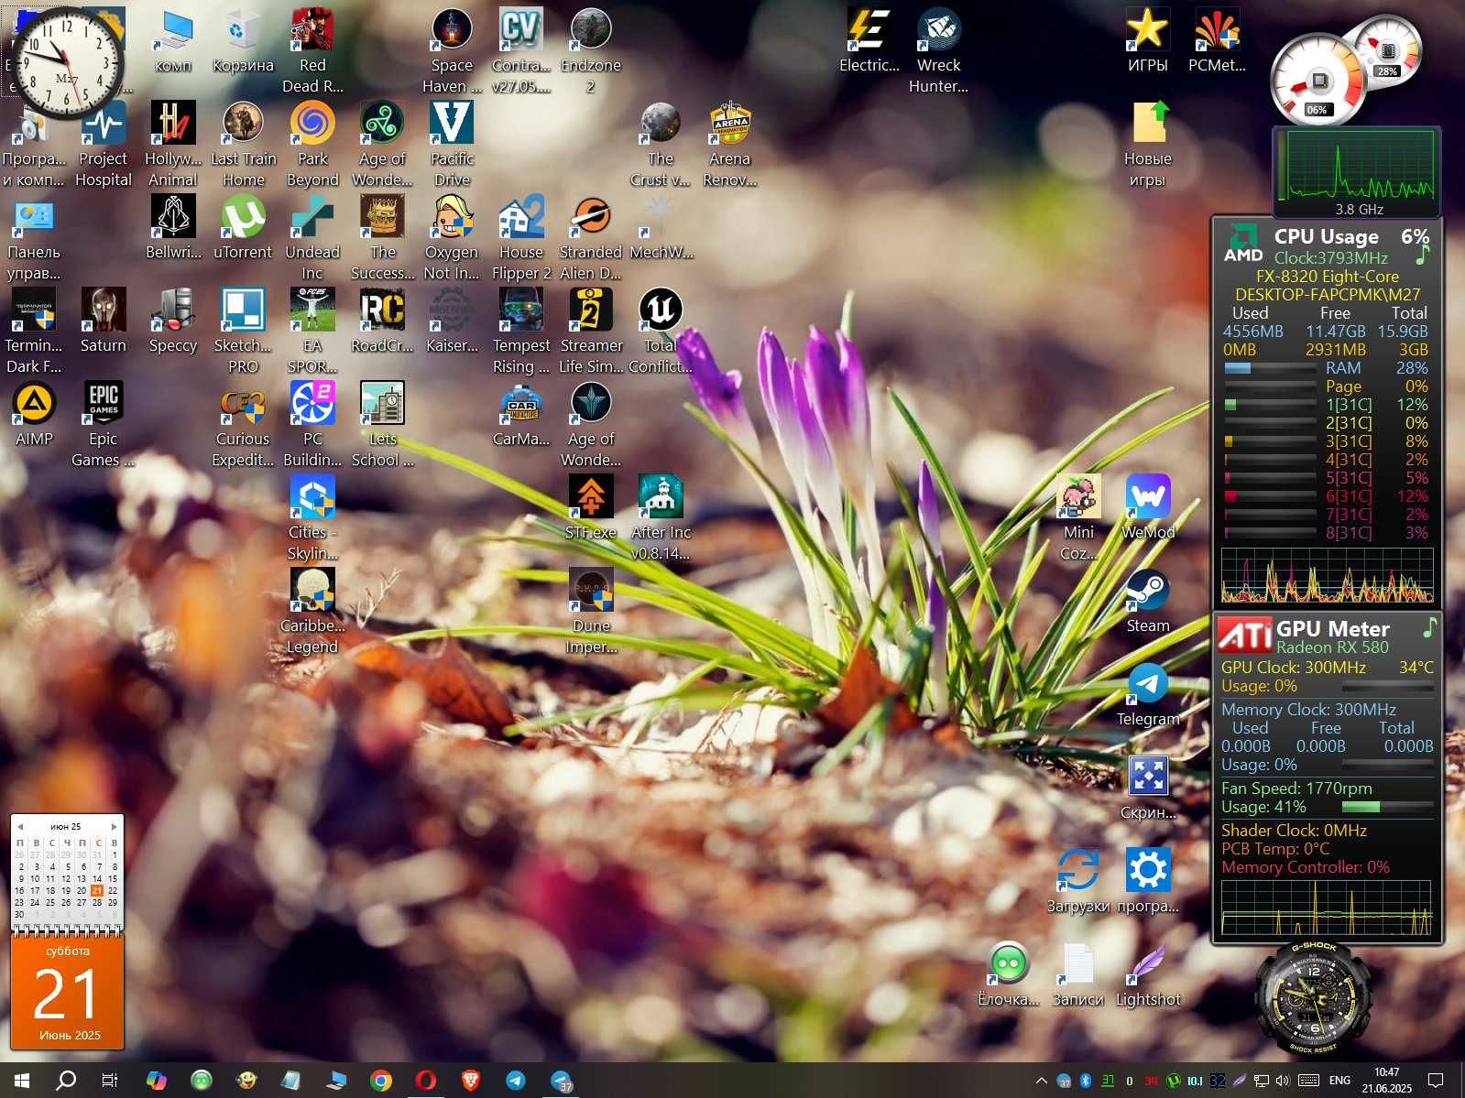This screenshot has height=1098, width=1465.
Task: Open Telegram desktop shortcut
Action: click(1147, 695)
